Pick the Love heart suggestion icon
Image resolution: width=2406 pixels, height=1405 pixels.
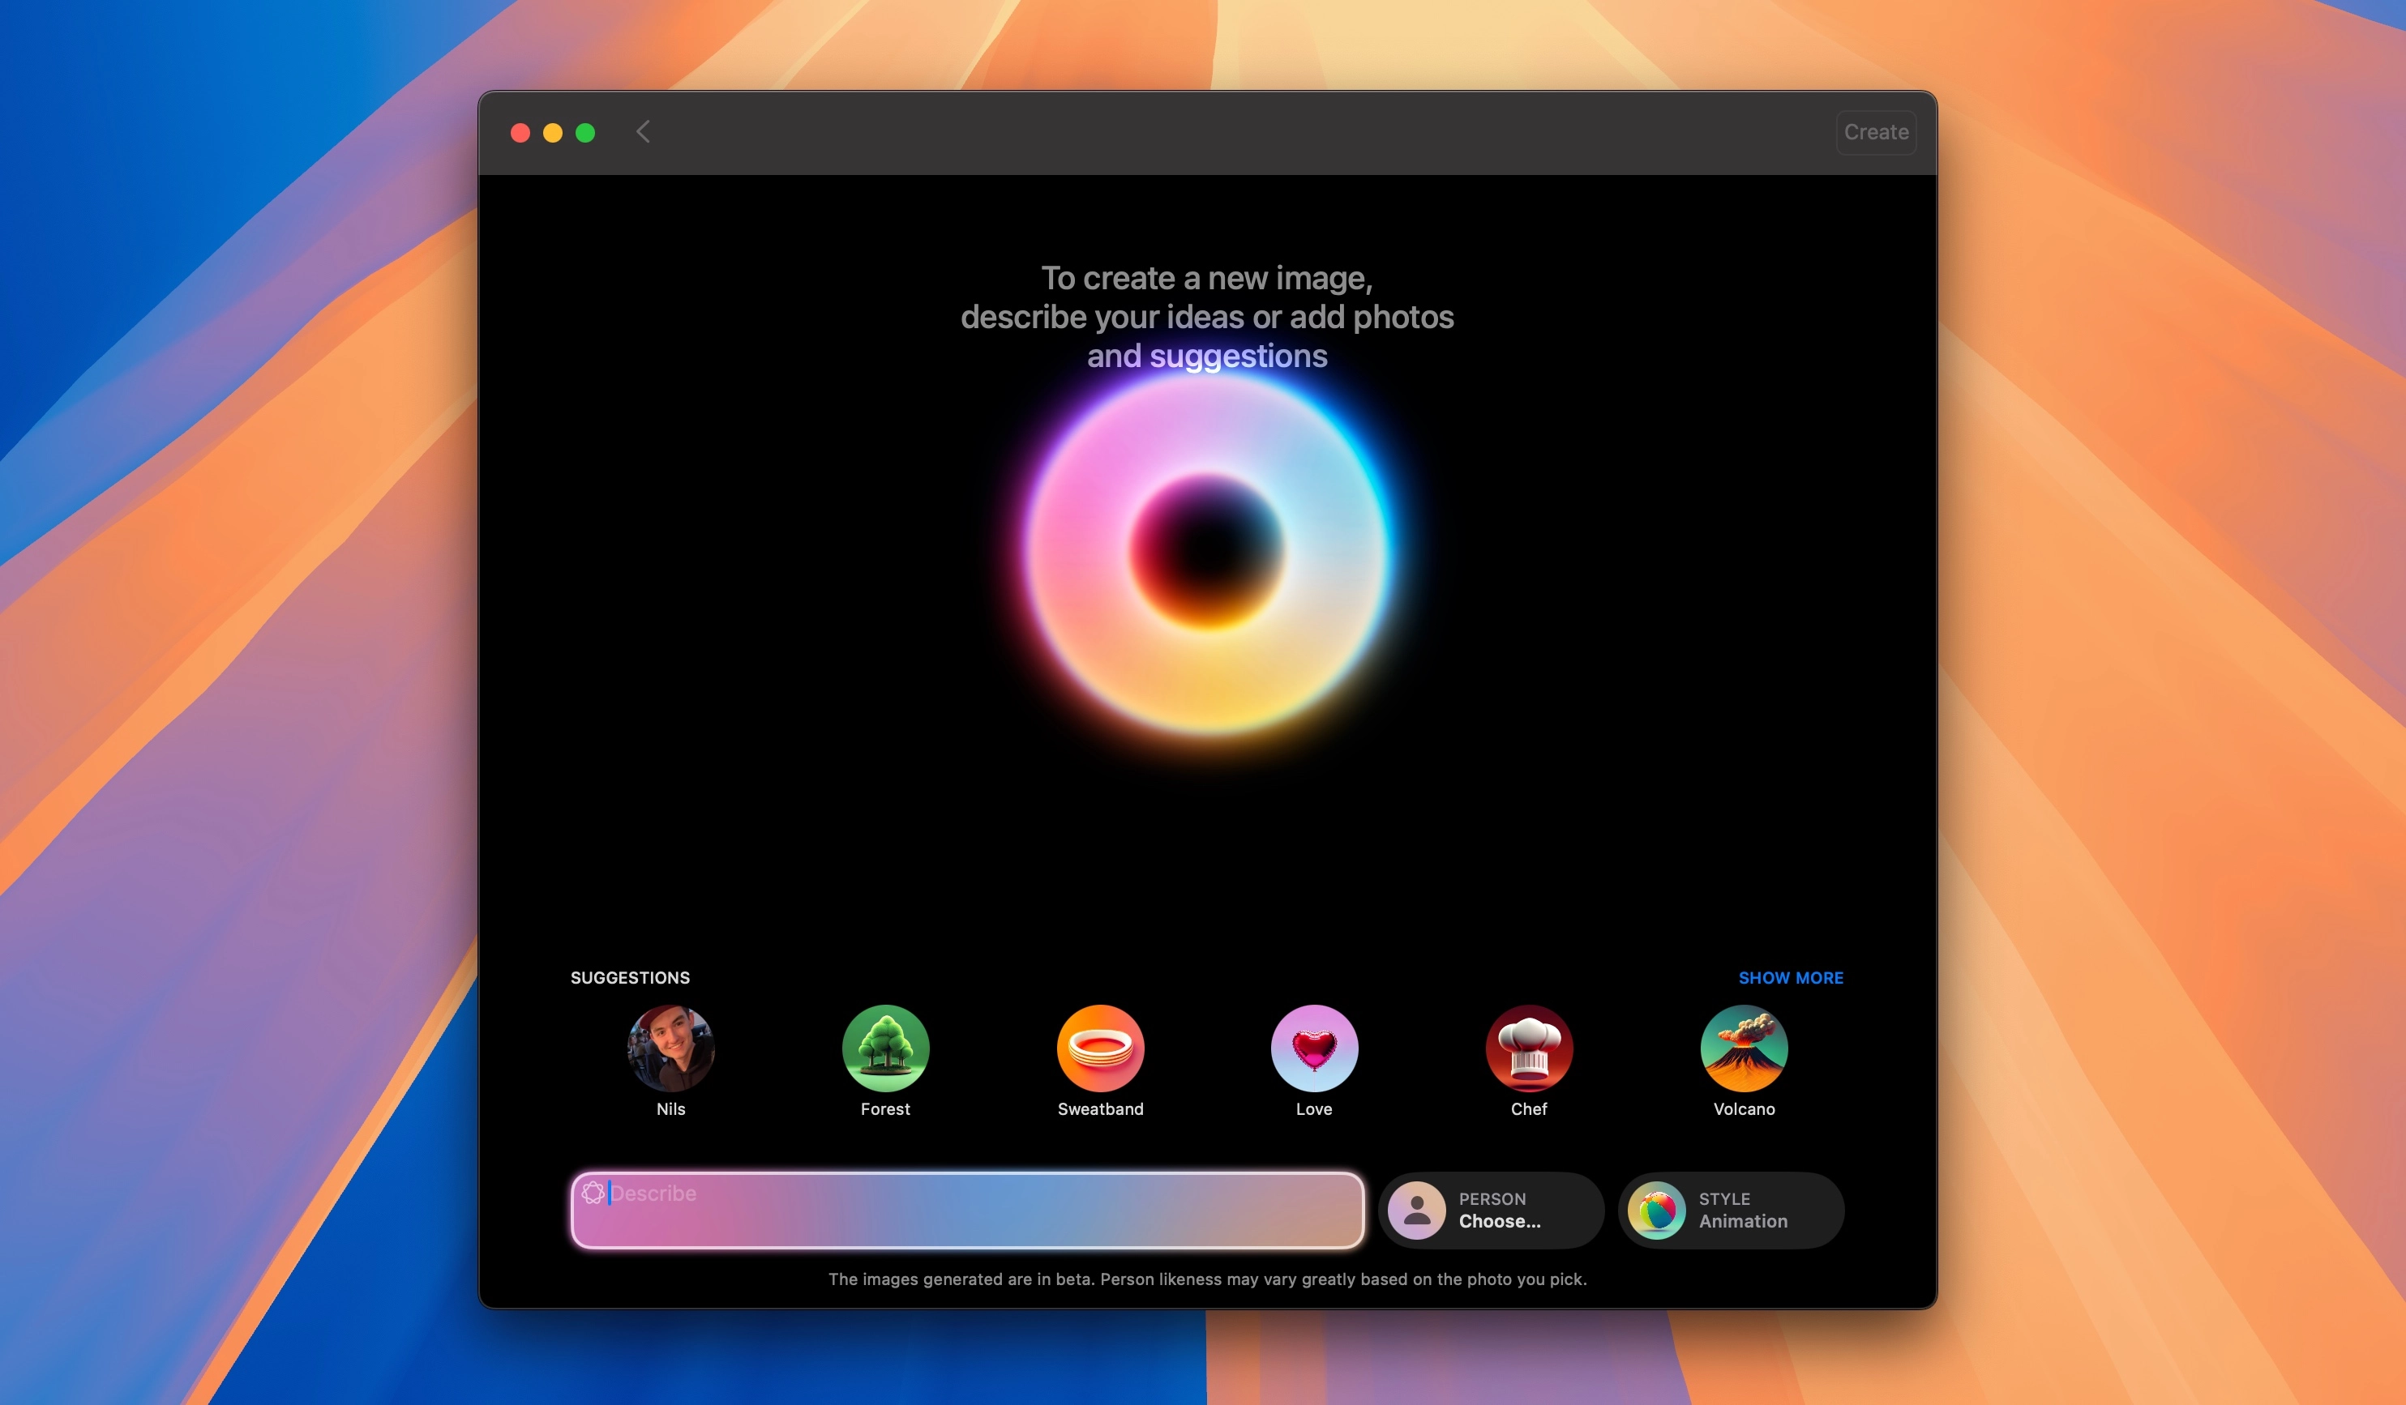click(x=1314, y=1048)
